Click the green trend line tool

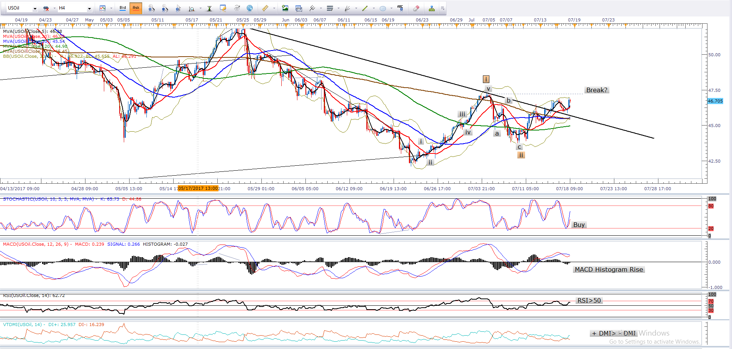(365, 8)
